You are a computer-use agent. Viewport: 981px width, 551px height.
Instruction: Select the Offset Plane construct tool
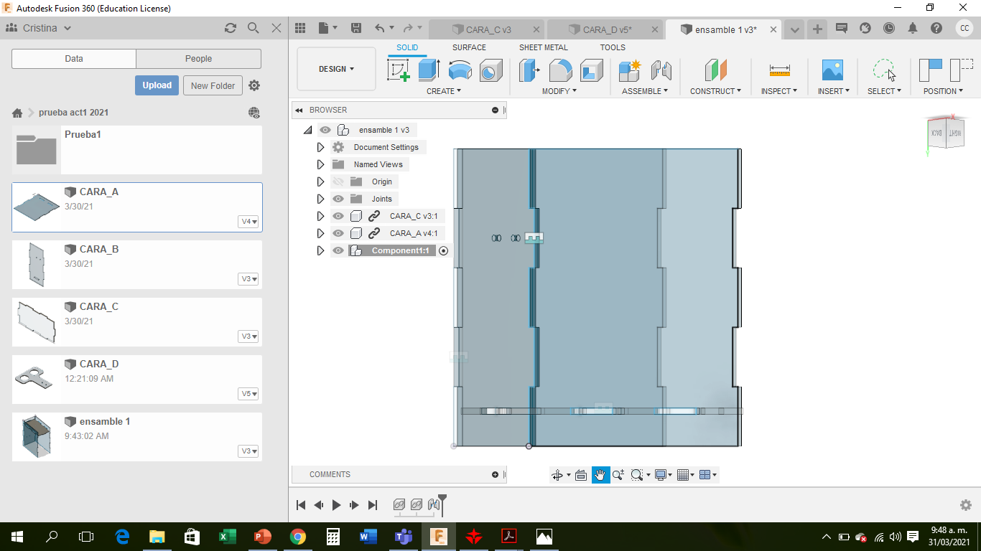click(x=715, y=70)
